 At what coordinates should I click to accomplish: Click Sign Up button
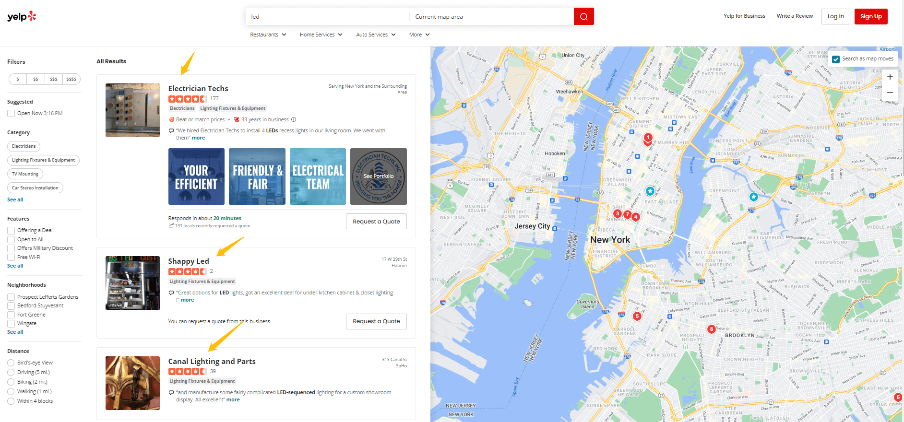[871, 16]
